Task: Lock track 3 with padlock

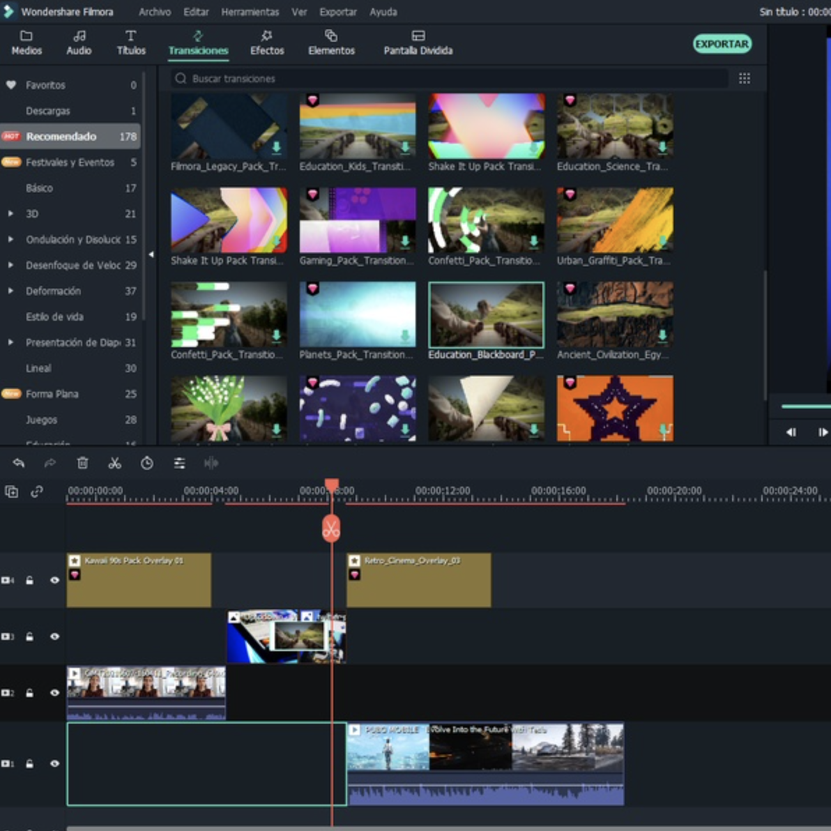Action: tap(30, 636)
